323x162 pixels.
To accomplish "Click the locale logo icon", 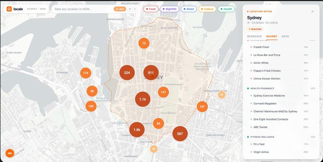I will pos(9,9).
